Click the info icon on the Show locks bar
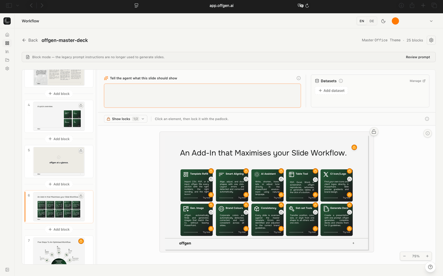This screenshot has width=443, height=276. 427,119
